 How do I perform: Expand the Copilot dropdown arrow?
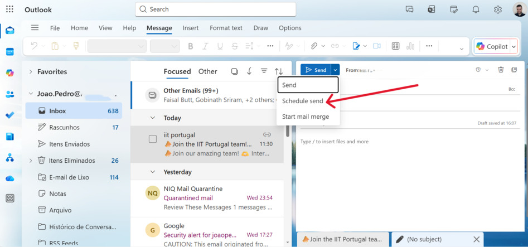[514, 46]
